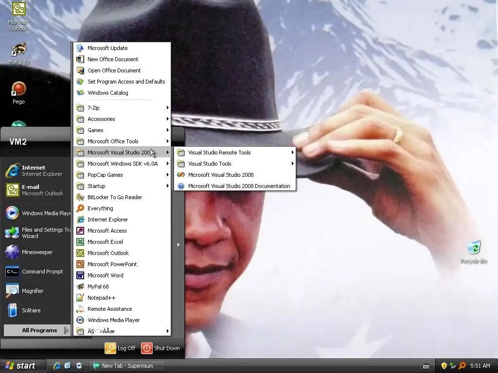
Task: Open the garbled-name folder at list bottom
Action: (x=122, y=331)
